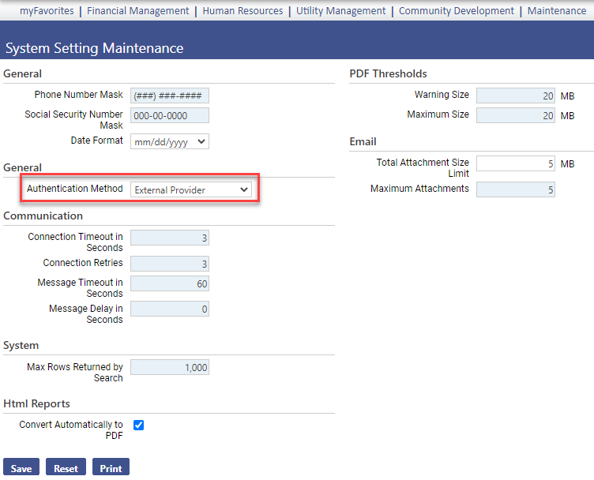Click the Social Security Number Mask field
Viewport: 594px width, 480px height.
click(x=169, y=116)
